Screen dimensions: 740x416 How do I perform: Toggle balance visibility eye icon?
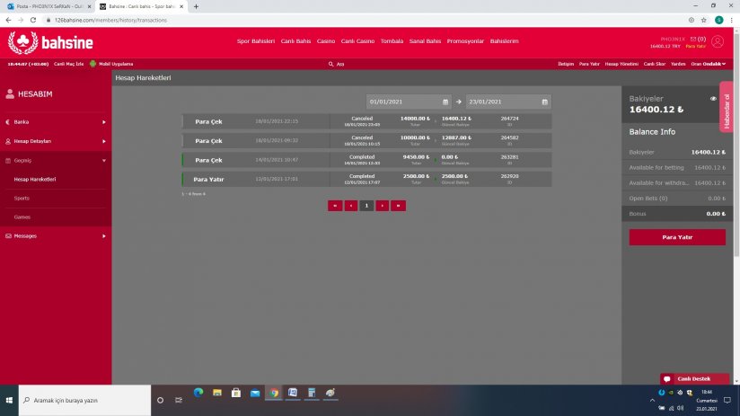pyautogui.click(x=713, y=99)
